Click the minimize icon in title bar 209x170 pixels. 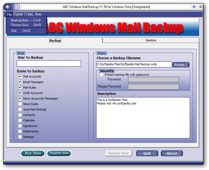click(194, 7)
